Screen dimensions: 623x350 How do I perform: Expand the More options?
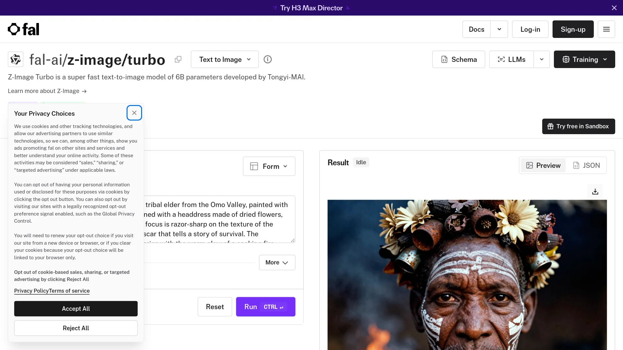coord(277,262)
